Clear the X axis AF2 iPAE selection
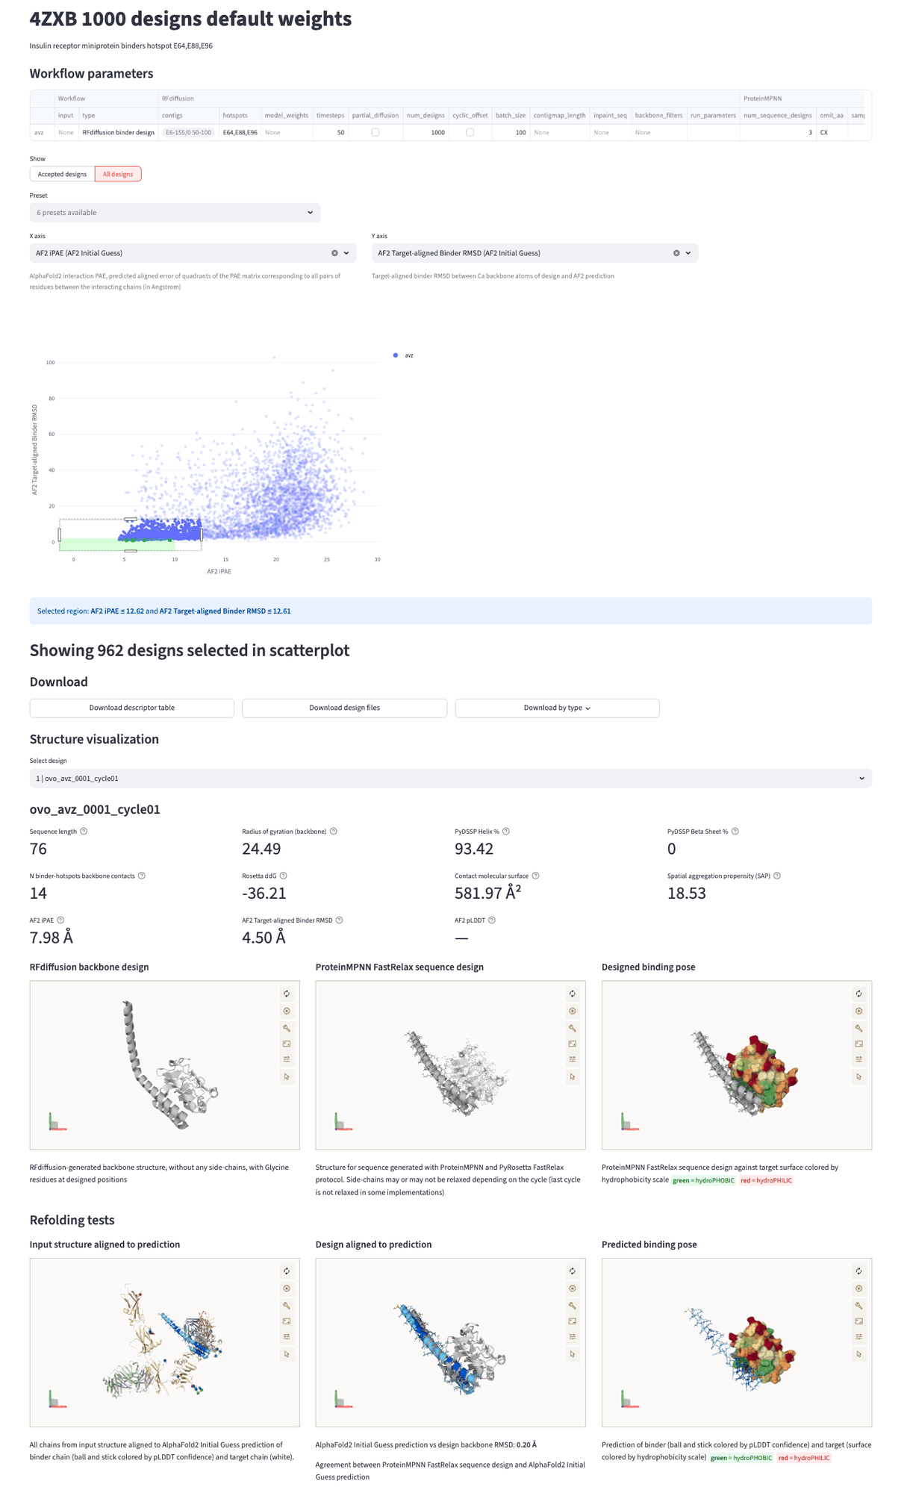Screen dimensions: 907x1493 pos(334,253)
